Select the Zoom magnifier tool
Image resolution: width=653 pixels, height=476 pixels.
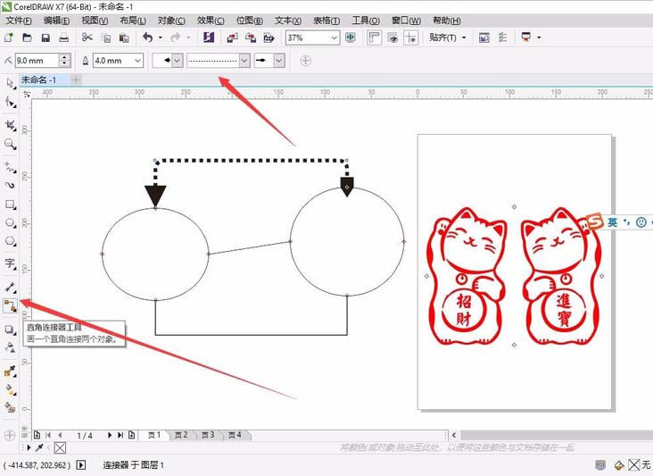[11, 144]
